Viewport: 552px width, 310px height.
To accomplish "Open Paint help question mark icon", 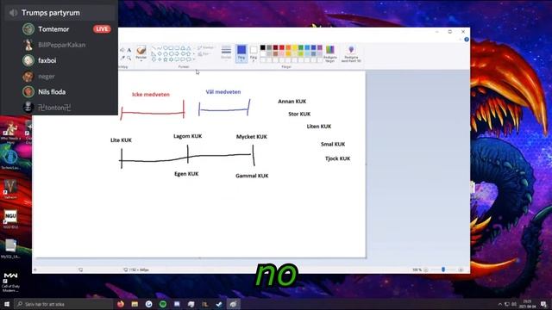I will pos(467,40).
